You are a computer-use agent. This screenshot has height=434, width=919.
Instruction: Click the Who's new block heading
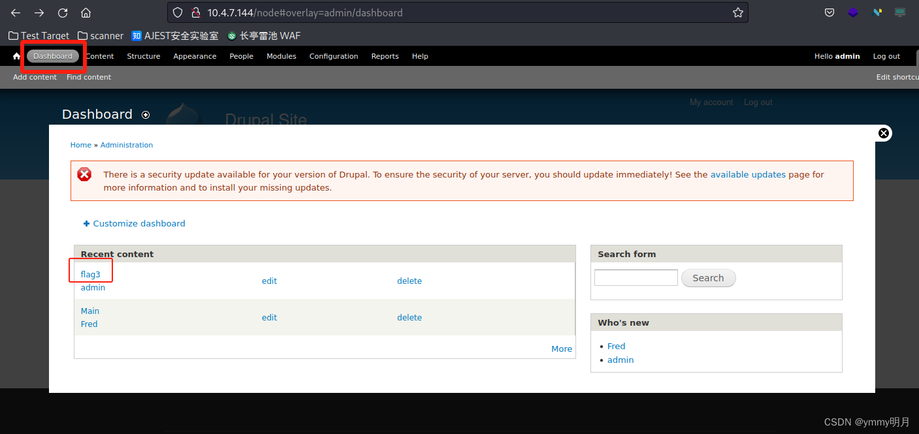coord(623,322)
